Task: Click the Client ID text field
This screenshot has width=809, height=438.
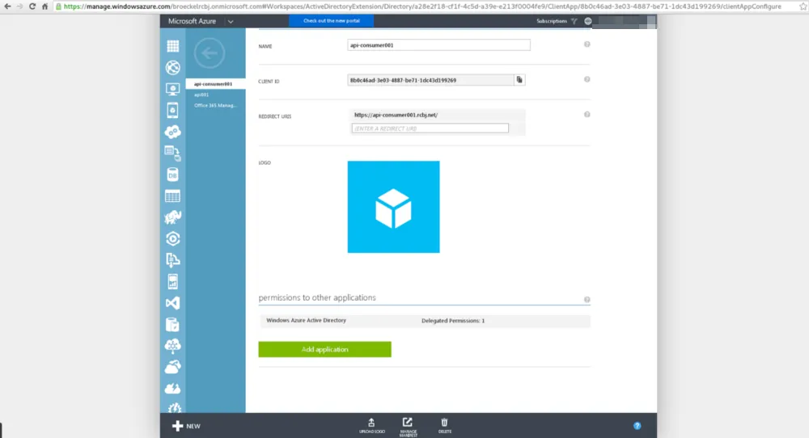Action: [430, 80]
